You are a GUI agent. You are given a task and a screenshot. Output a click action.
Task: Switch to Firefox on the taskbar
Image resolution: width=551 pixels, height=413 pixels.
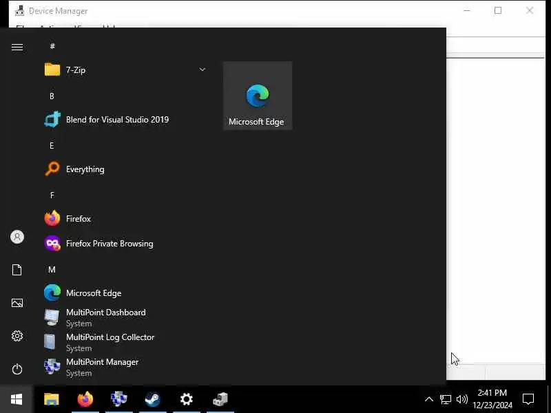[85, 399]
